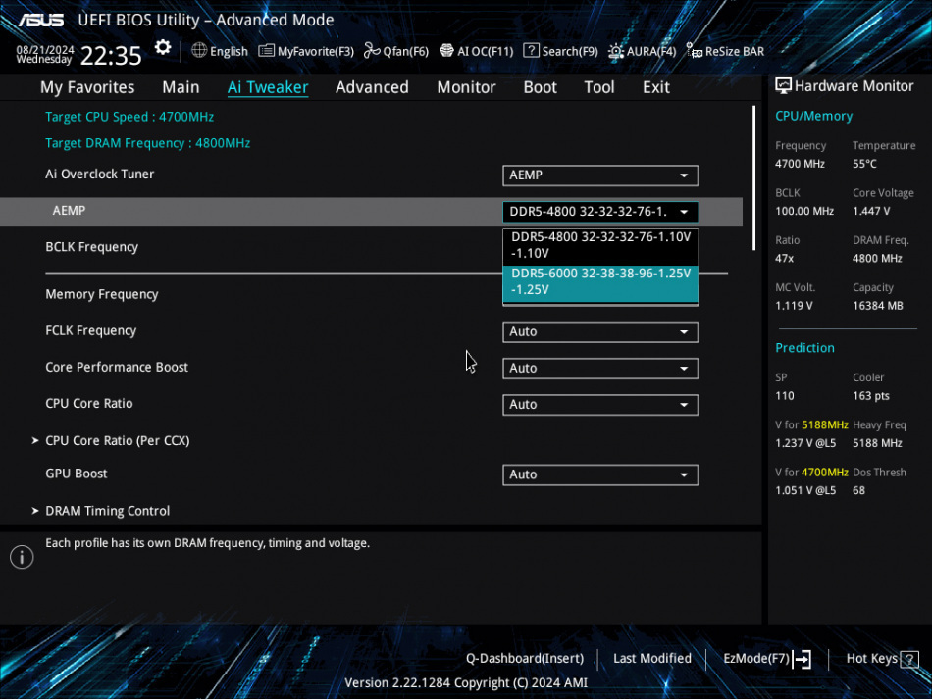Open Search(F9) tool
The height and width of the screenshot is (699, 932).
[560, 51]
